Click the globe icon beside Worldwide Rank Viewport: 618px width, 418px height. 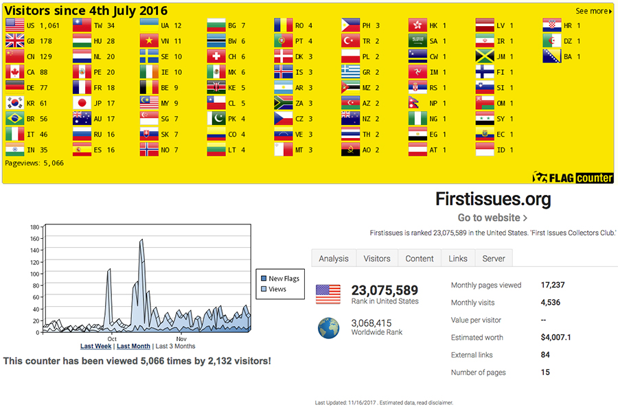[328, 328]
